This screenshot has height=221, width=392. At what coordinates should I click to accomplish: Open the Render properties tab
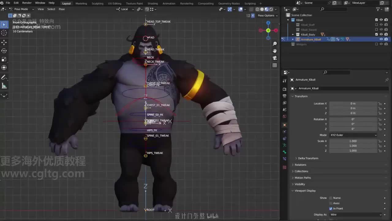[x=285, y=89]
